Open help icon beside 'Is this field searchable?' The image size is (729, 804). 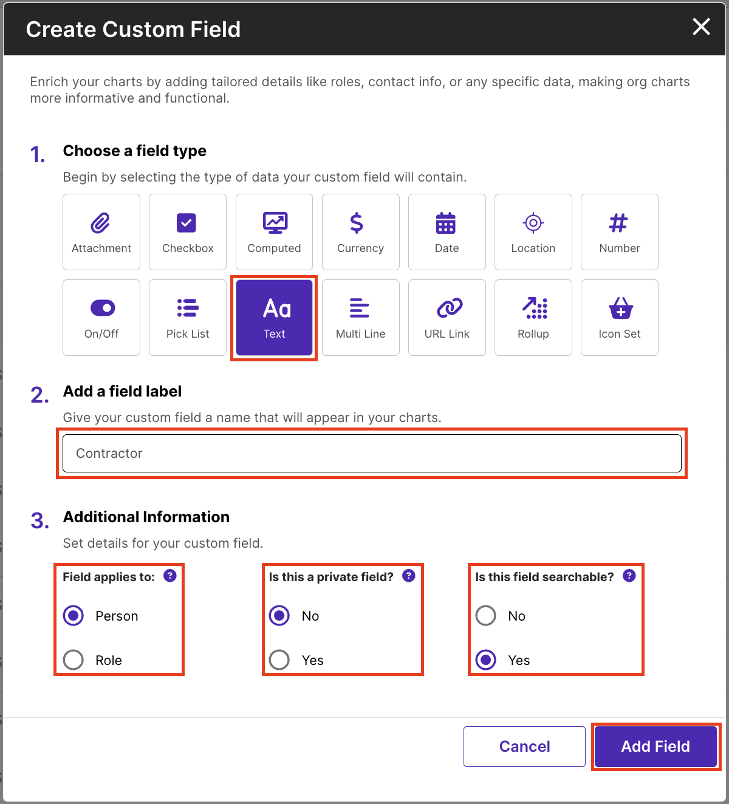coord(629,576)
